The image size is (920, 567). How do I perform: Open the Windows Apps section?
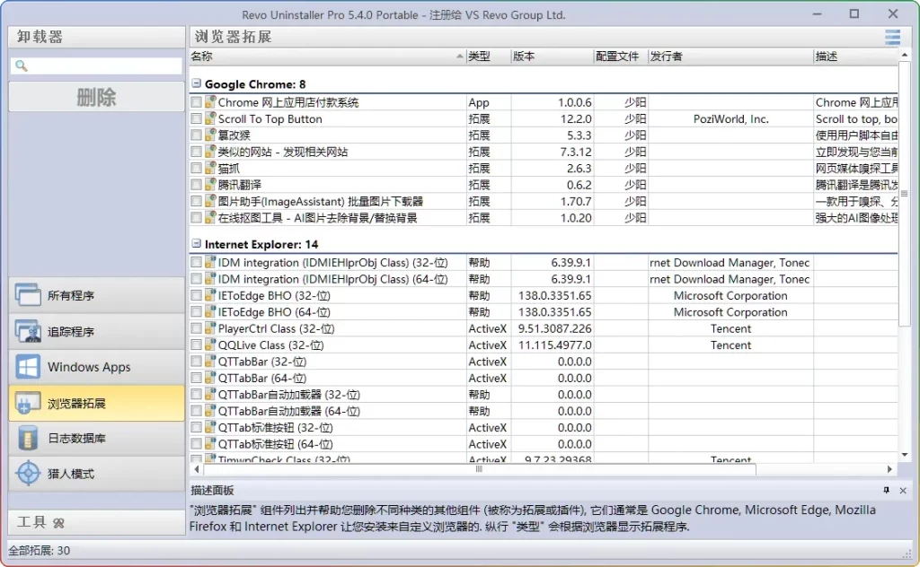(x=97, y=367)
